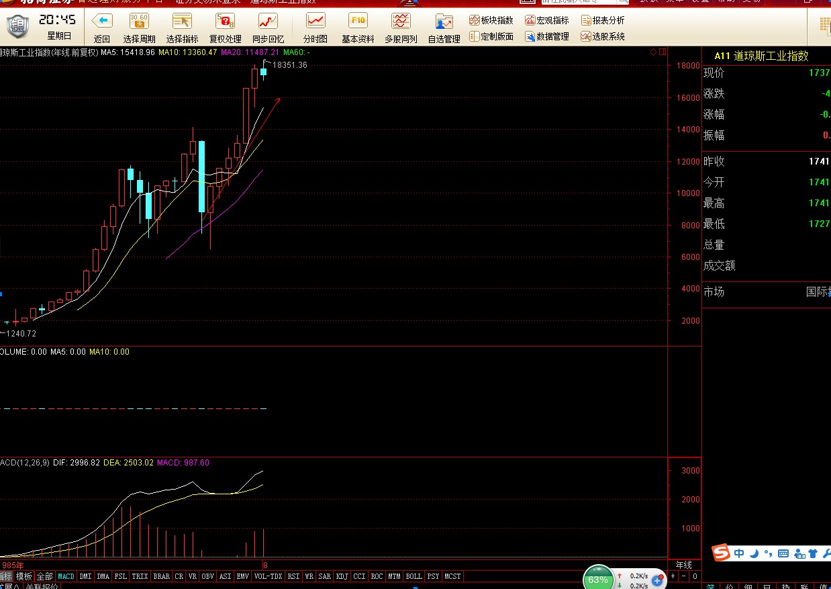Select the MACD indicator tab
The width and height of the screenshot is (831, 589).
[66, 576]
